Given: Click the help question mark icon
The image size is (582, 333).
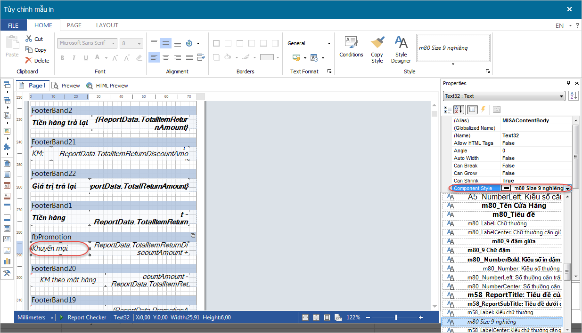Looking at the screenshot, I should (578, 25).
